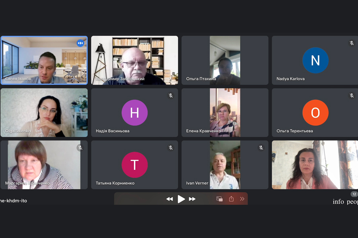
Task: Click the pink T avatar of Татьяна Корниенко
Action: (134, 165)
